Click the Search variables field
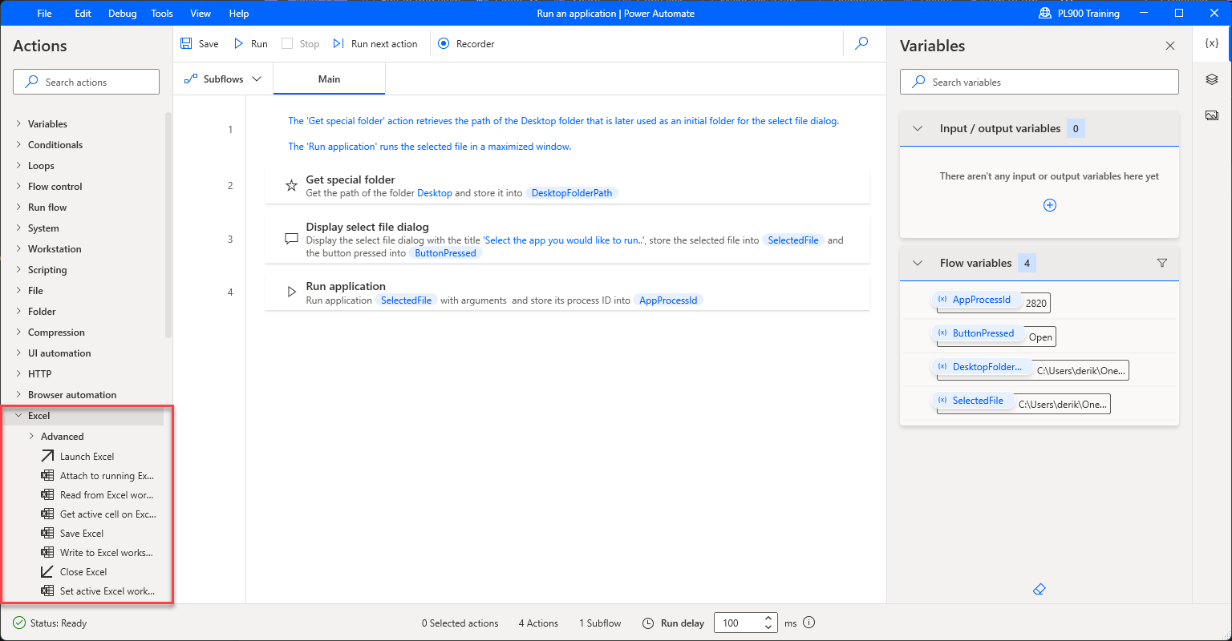1232x641 pixels. tap(1039, 82)
